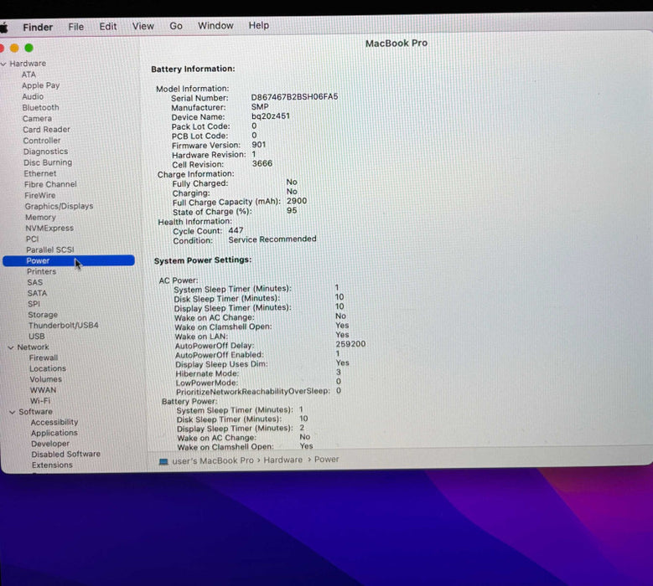
Task: Open the View menu
Action: coord(143,26)
